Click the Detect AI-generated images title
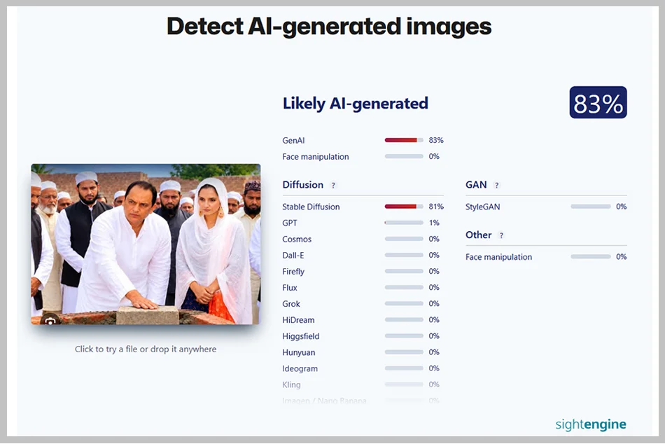Screen dimensions: 665x444 [329, 27]
